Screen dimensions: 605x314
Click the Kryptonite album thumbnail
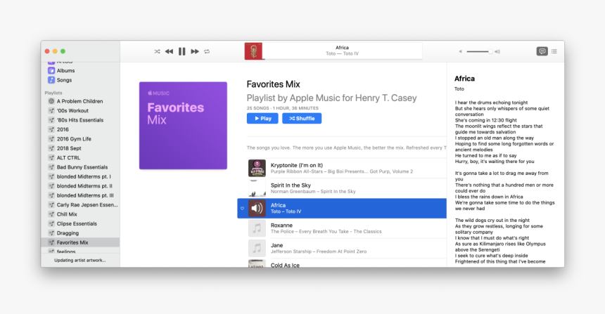click(257, 168)
